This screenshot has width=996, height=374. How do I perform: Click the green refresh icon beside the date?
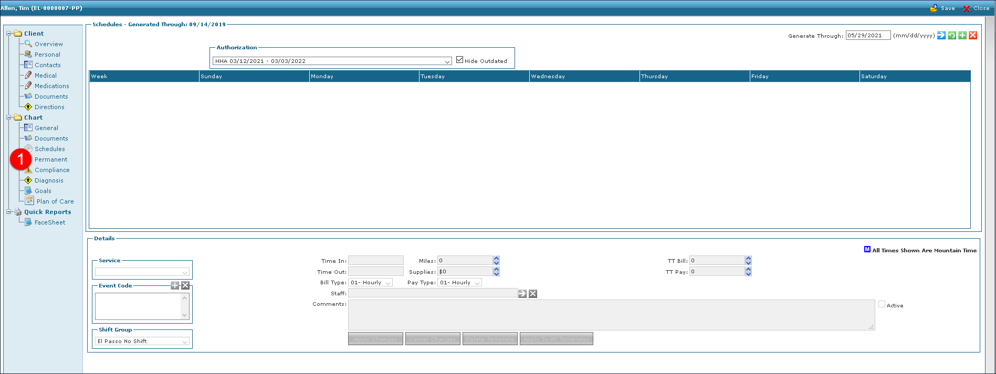click(952, 35)
